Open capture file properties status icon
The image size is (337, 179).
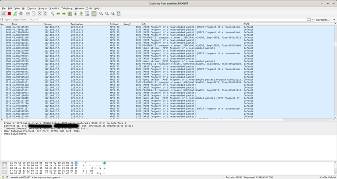pyautogui.click(x=7, y=177)
